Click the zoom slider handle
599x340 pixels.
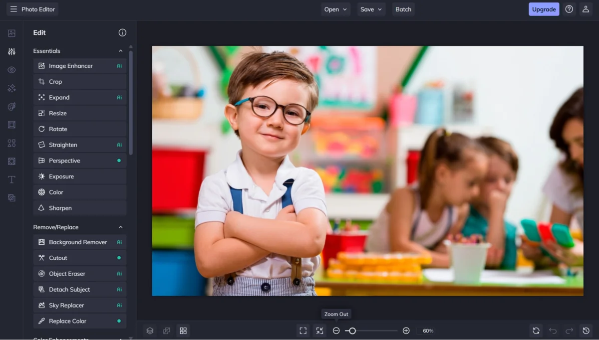pyautogui.click(x=352, y=331)
